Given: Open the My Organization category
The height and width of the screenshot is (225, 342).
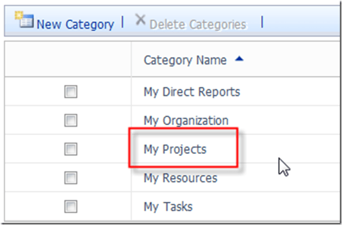Looking at the screenshot, I should point(186,120).
